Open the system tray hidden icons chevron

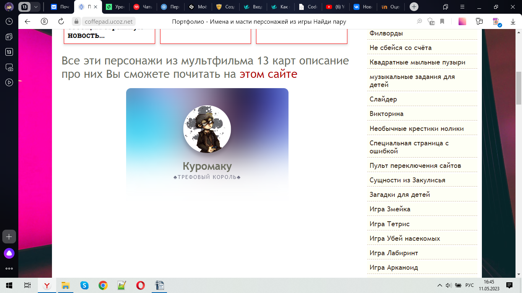click(x=439, y=285)
